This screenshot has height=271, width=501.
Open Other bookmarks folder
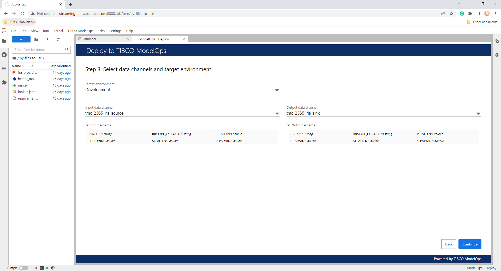coord(482,22)
